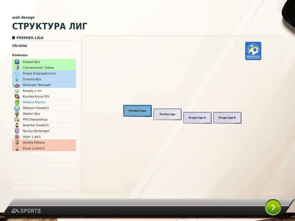Image resolution: width=295 pixels, height=221 pixels.
Task: Switch to Druga Liga A division
Action: click(x=197, y=118)
